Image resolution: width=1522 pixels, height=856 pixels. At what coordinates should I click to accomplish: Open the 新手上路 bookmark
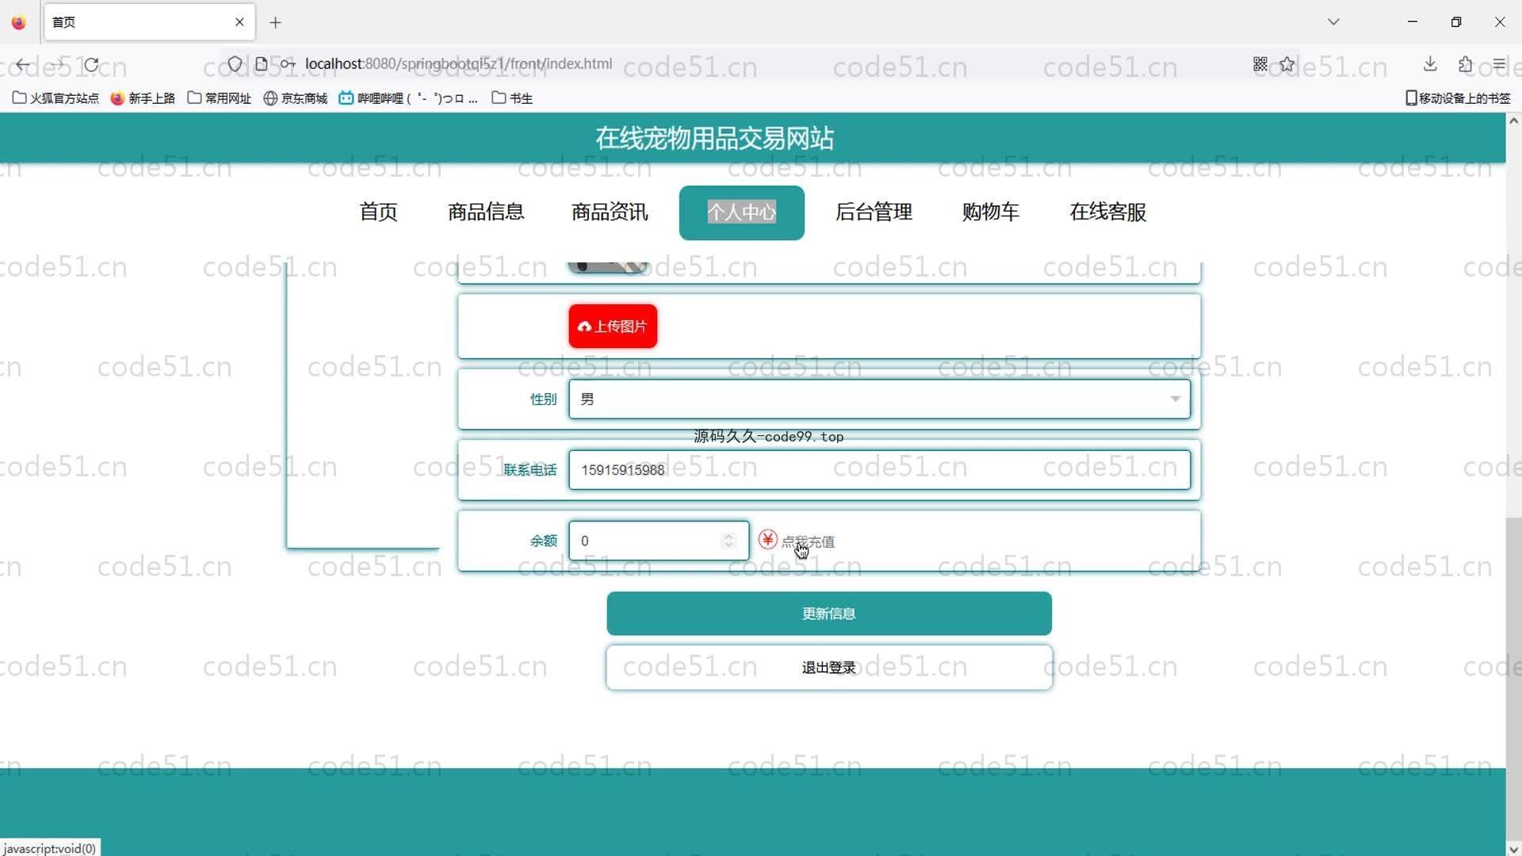pyautogui.click(x=143, y=98)
